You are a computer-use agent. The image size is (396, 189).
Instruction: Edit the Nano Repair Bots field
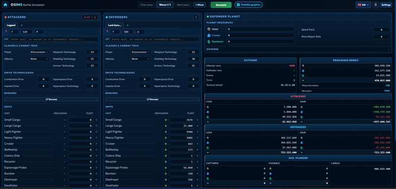coord(381,37)
